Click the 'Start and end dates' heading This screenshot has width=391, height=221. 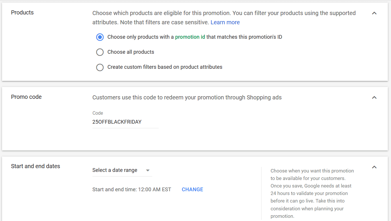click(36, 166)
